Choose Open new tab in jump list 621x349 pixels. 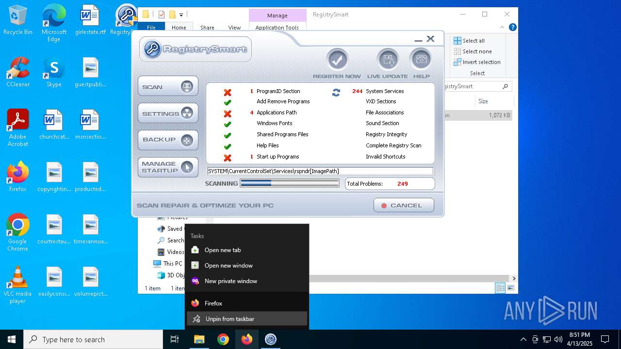point(247,250)
